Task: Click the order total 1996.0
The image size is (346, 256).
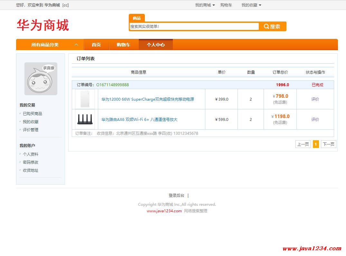Action: 283,85
